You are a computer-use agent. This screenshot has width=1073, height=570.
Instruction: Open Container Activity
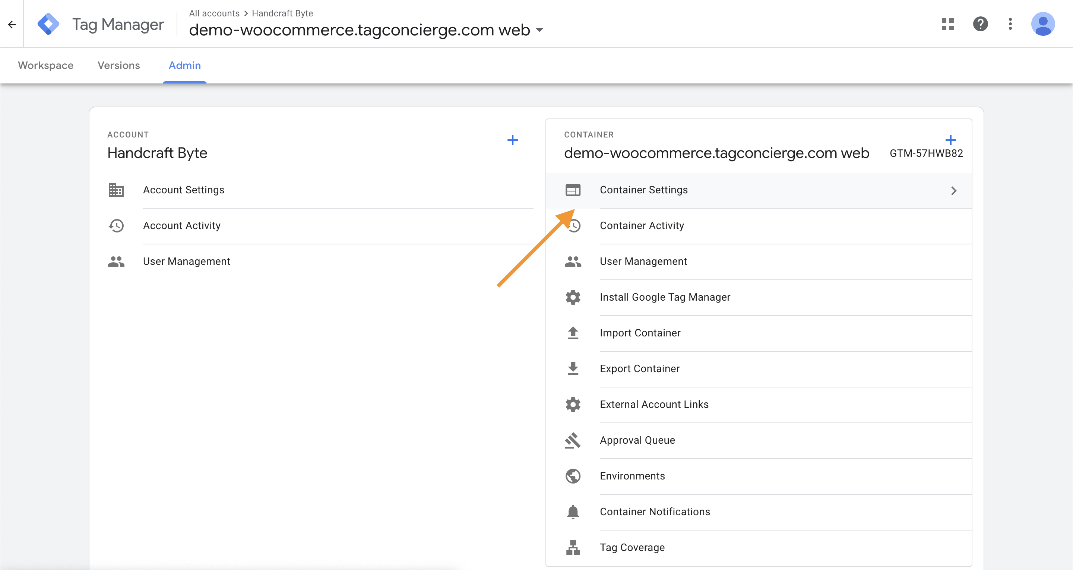[x=759, y=226]
